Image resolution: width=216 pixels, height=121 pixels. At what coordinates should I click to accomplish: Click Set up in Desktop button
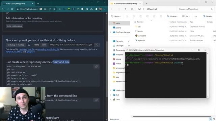(16, 45)
